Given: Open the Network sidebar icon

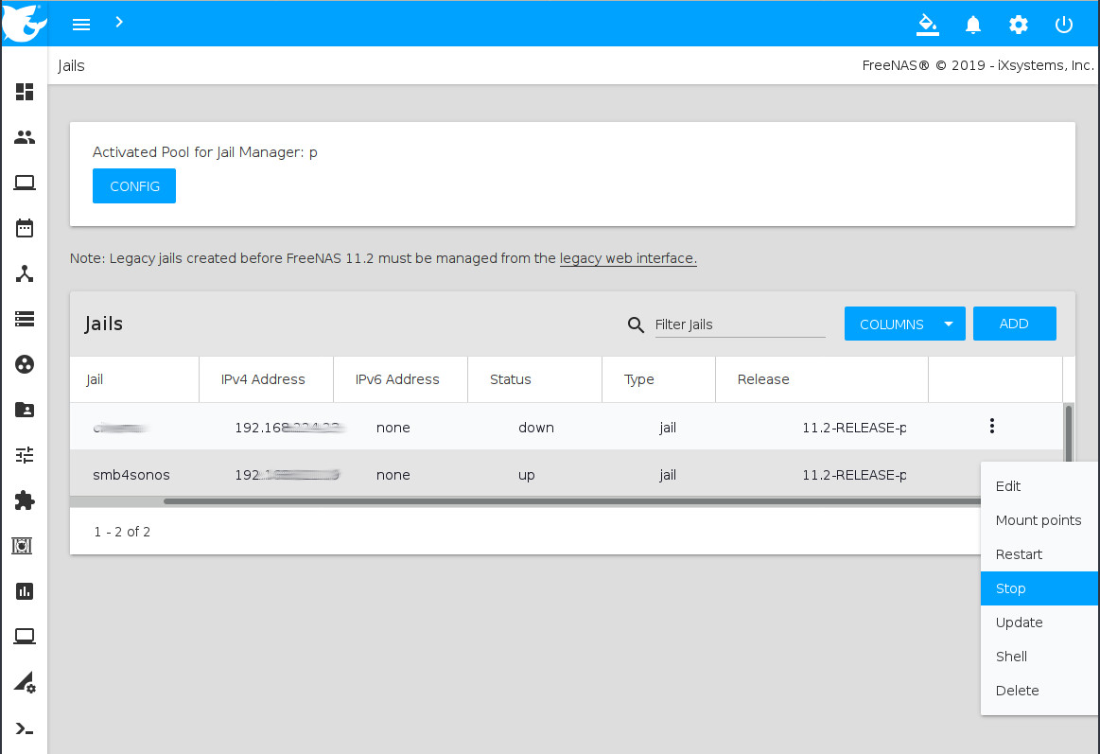Looking at the screenshot, I should point(25,273).
